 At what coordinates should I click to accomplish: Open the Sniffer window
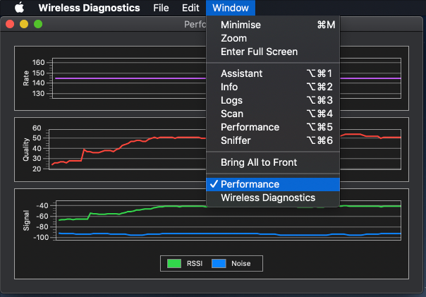pyautogui.click(x=273, y=140)
